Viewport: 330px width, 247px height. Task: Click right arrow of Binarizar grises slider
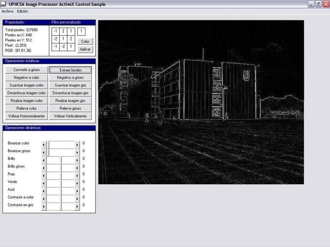[x=77, y=152]
